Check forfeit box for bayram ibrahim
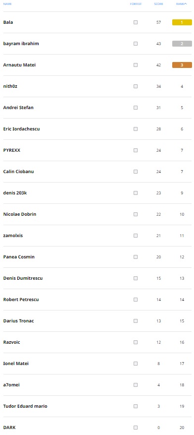194x435 pixels. point(136,44)
